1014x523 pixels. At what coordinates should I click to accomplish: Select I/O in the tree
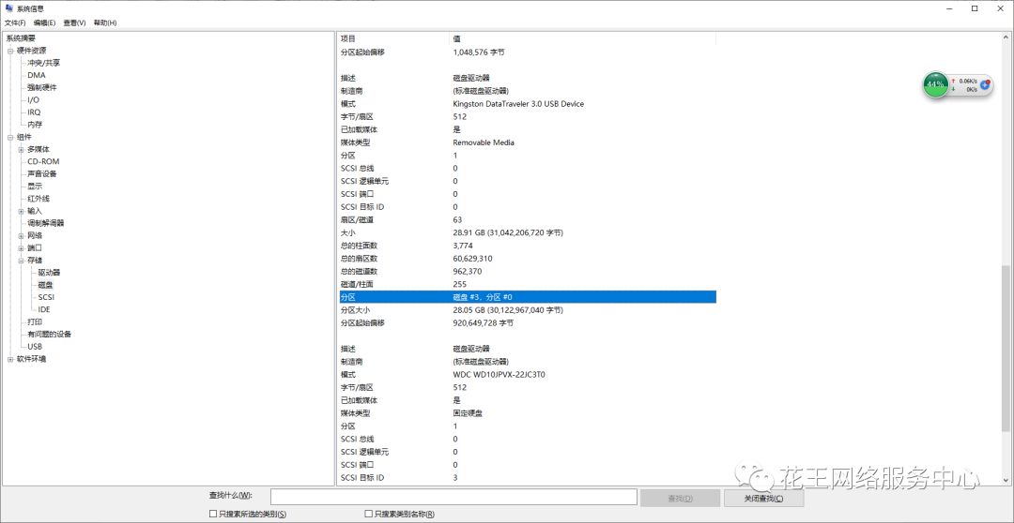pyautogui.click(x=33, y=100)
